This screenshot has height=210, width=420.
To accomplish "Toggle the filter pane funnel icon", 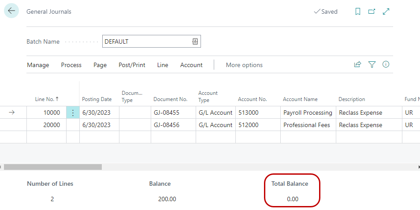I will [x=372, y=64].
